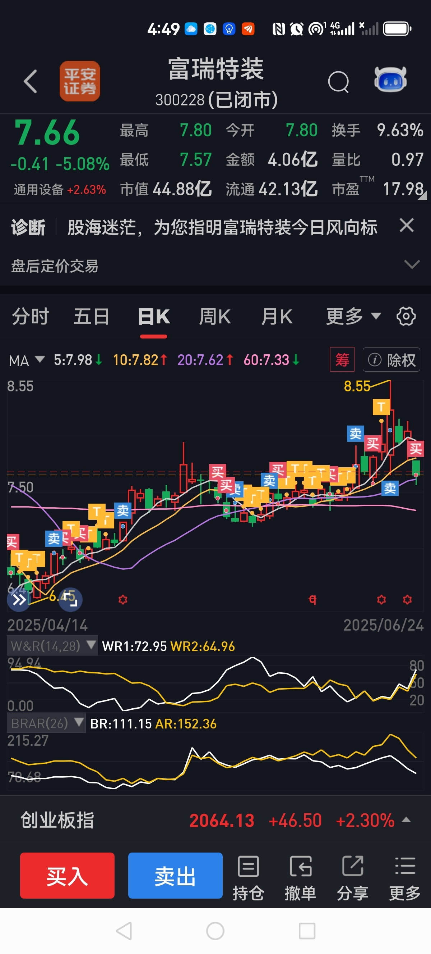Tap the 分享 share icon

click(x=352, y=878)
